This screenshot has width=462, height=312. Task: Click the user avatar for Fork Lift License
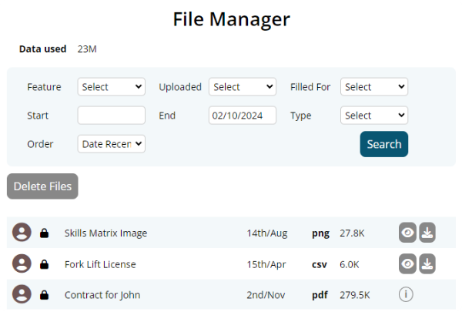pos(22,263)
